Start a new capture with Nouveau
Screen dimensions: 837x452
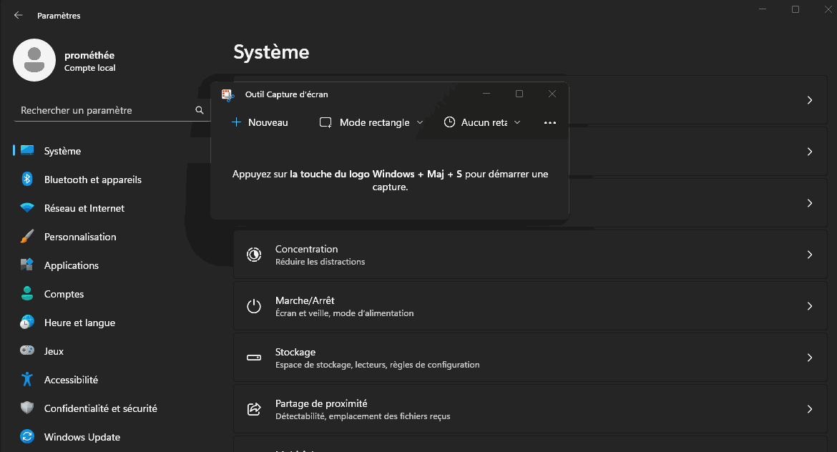click(260, 122)
